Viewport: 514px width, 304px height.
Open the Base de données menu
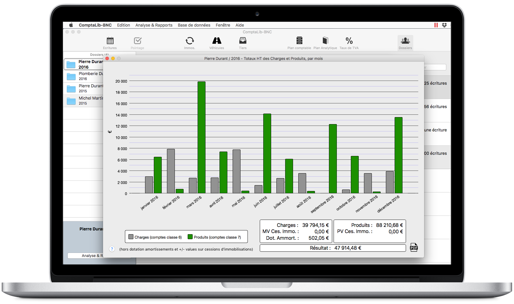point(194,25)
